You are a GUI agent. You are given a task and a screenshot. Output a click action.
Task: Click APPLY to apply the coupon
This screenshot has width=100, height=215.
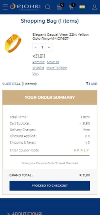[81, 150]
